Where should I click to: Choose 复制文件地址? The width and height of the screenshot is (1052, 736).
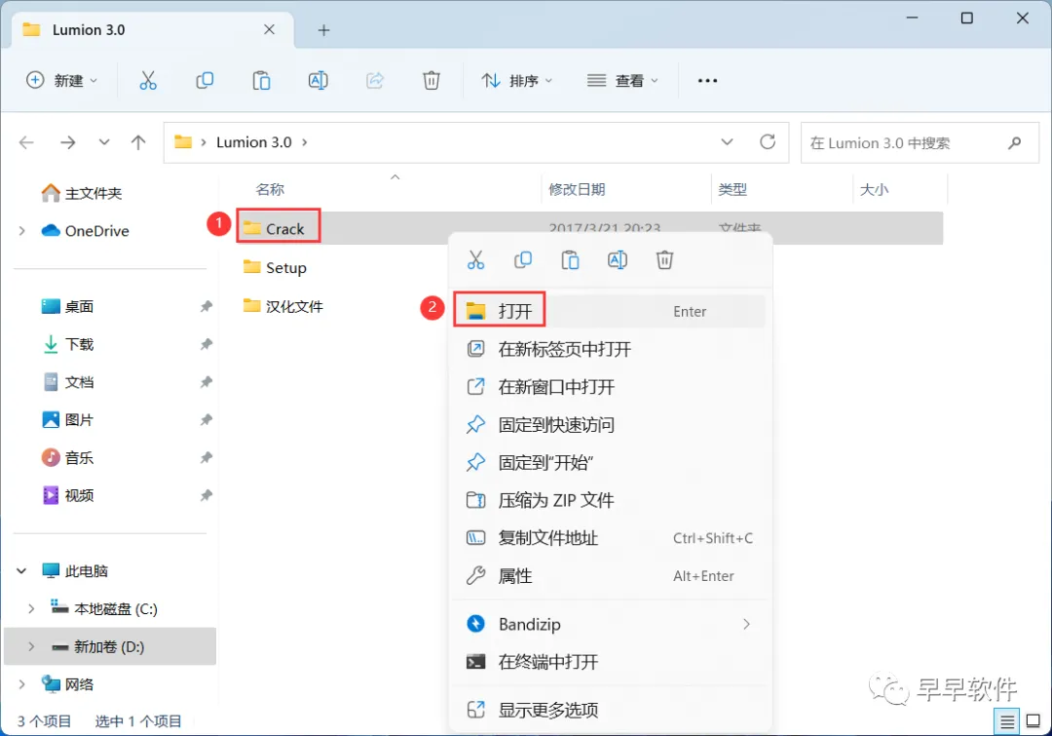coord(609,538)
